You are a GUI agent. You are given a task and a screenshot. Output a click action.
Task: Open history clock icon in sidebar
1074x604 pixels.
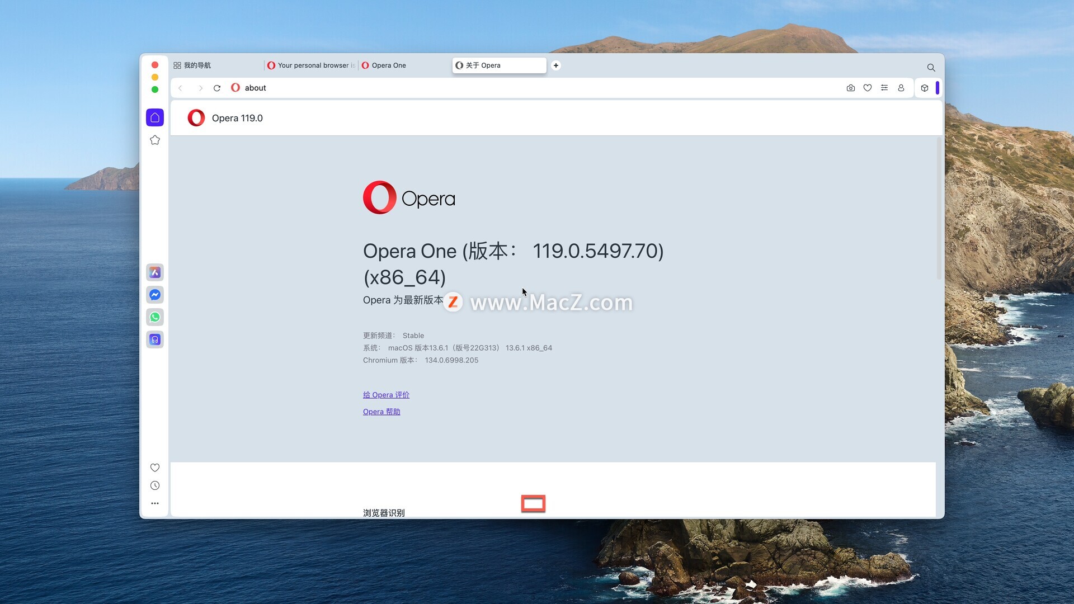(155, 485)
